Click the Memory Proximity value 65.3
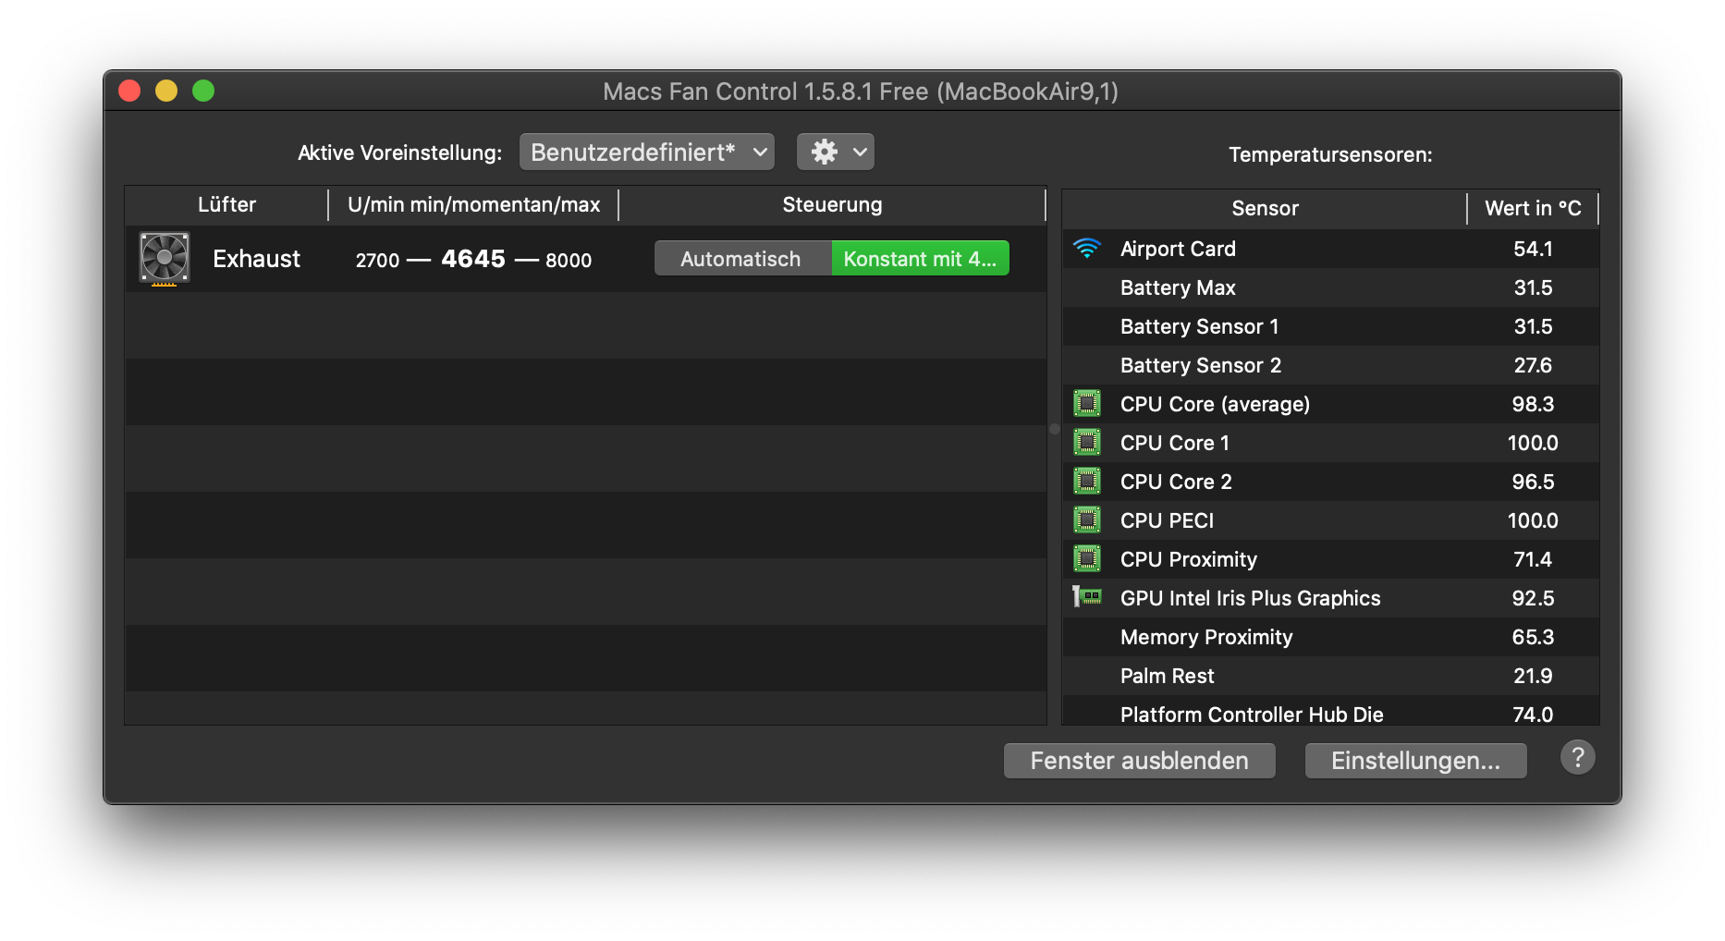Viewport: 1725px width, 941px height. [x=1533, y=637]
